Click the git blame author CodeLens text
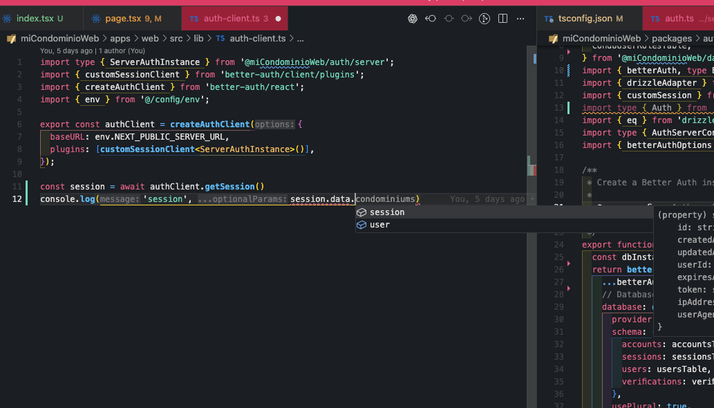This screenshot has width=714, height=408. 93,50
